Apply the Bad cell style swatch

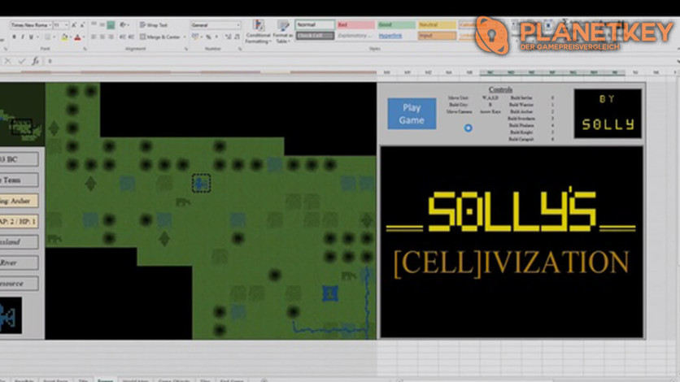pyautogui.click(x=354, y=25)
